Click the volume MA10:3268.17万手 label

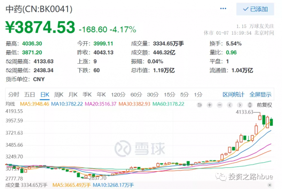coord(113,185)
